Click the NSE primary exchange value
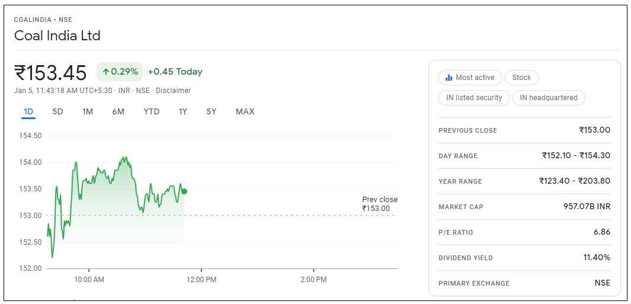Viewport: 631px width, 304px height. click(x=603, y=283)
